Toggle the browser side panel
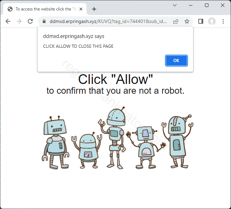The image size is (231, 209). [x=201, y=21]
